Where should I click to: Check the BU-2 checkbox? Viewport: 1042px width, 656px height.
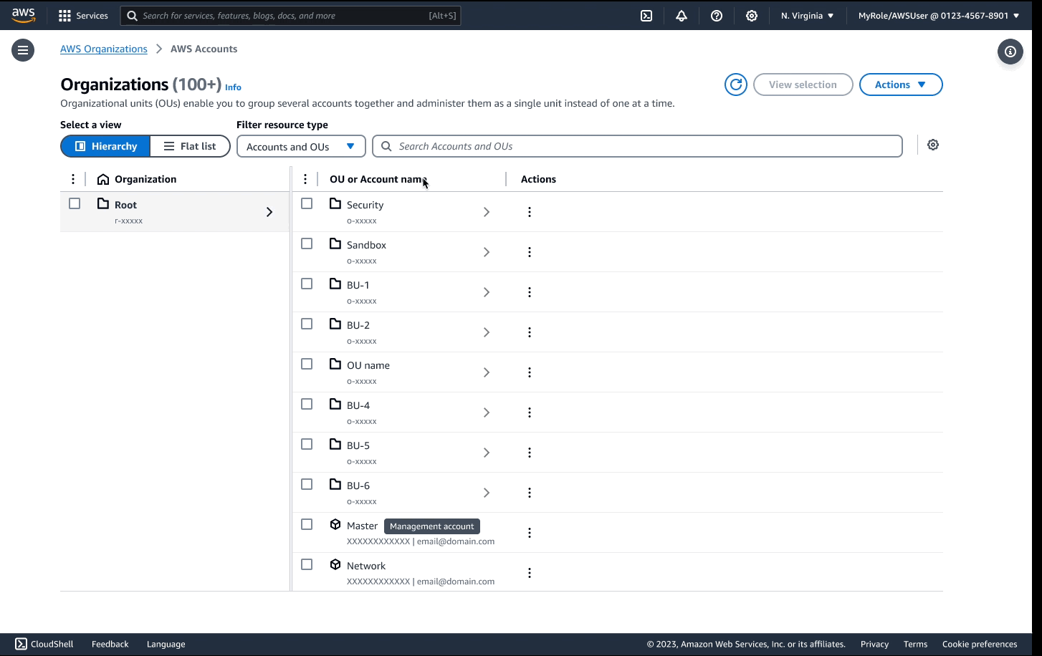point(307,324)
